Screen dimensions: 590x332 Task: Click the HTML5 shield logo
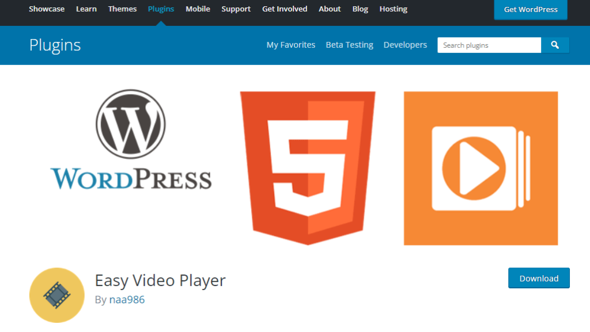click(308, 168)
